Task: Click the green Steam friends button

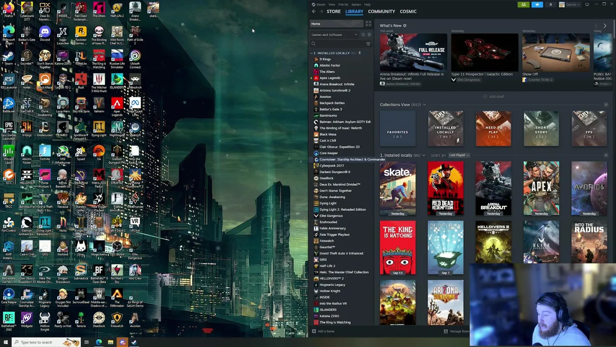Action: pos(524,4)
